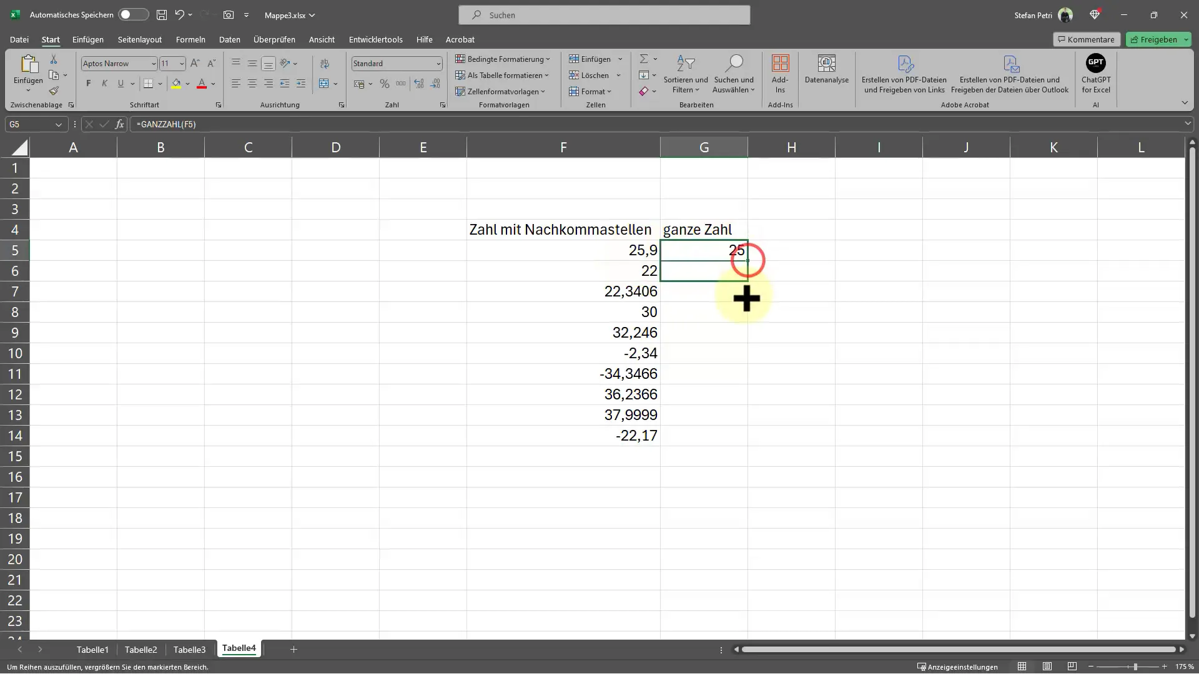Image resolution: width=1199 pixels, height=674 pixels.
Task: Switch to Tabelle2 sheet tab
Action: point(140,648)
